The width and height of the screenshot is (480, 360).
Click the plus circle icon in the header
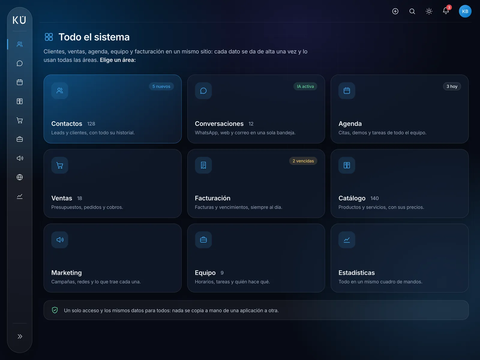395,11
